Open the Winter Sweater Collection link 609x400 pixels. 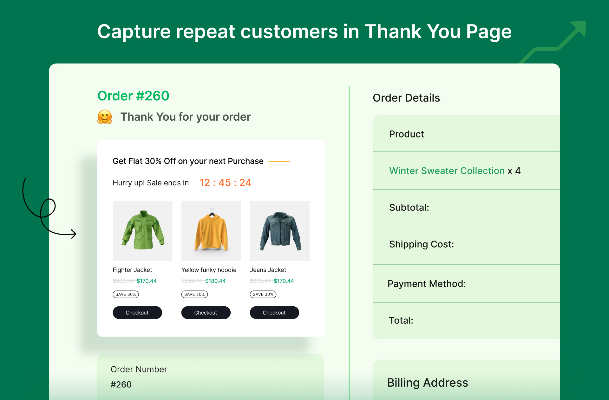(447, 171)
